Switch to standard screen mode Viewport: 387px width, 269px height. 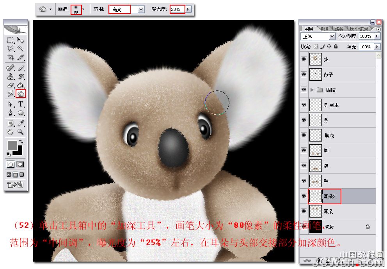pyautogui.click(x=9, y=175)
